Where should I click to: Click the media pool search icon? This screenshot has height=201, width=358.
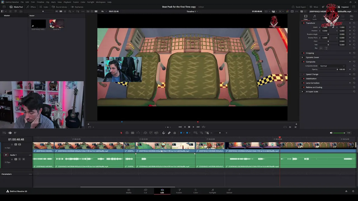coord(70,11)
